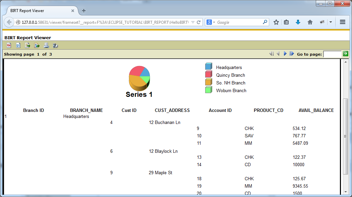
Task: Click the Woburn Branch green legend swatch
Action: (209, 90)
